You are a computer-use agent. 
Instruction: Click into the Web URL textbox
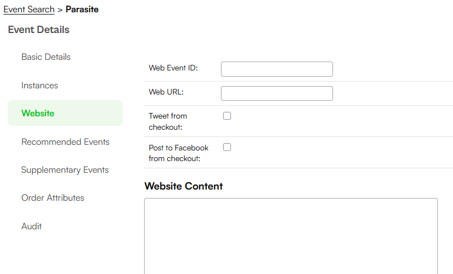coord(277,93)
